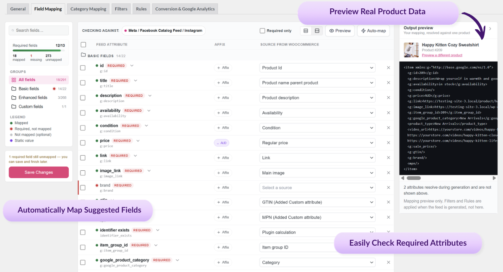
Task: Remove the link row with its X icon
Action: tap(389, 158)
